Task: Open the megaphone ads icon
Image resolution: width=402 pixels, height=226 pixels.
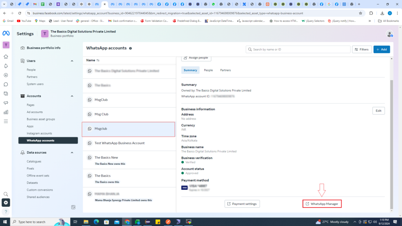Action: coord(6,103)
